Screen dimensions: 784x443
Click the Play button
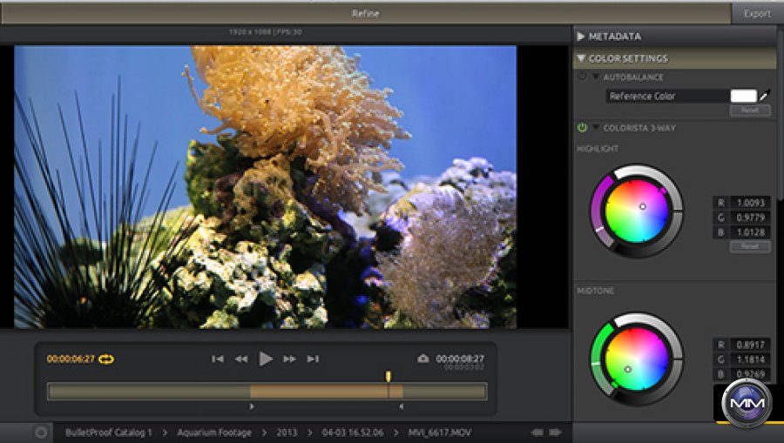(x=266, y=359)
